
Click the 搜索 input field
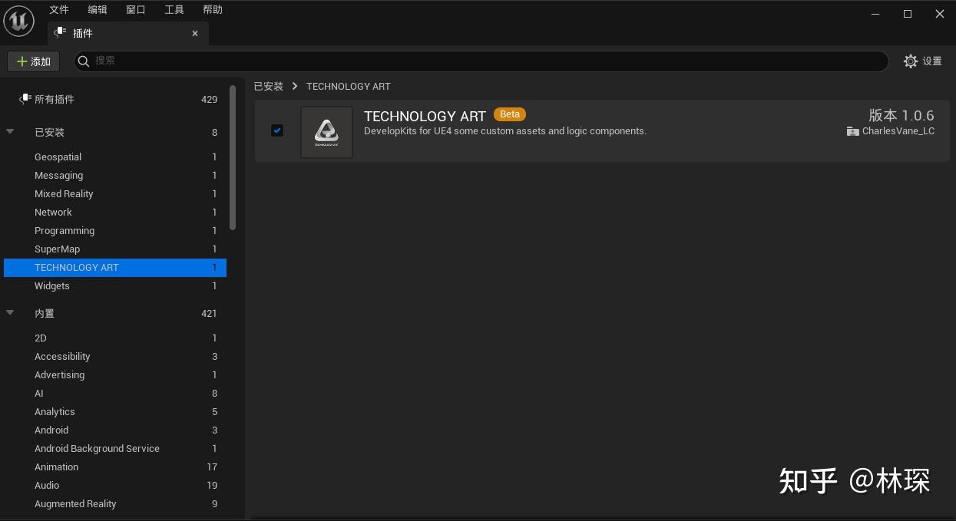(x=307, y=61)
